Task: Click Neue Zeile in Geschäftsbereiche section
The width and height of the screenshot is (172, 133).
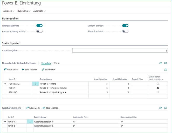Action: 33,108
